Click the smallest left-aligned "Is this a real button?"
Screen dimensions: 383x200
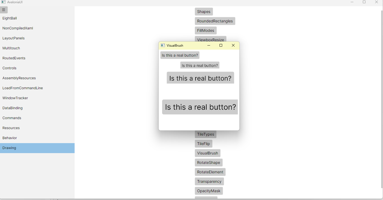pos(180,55)
